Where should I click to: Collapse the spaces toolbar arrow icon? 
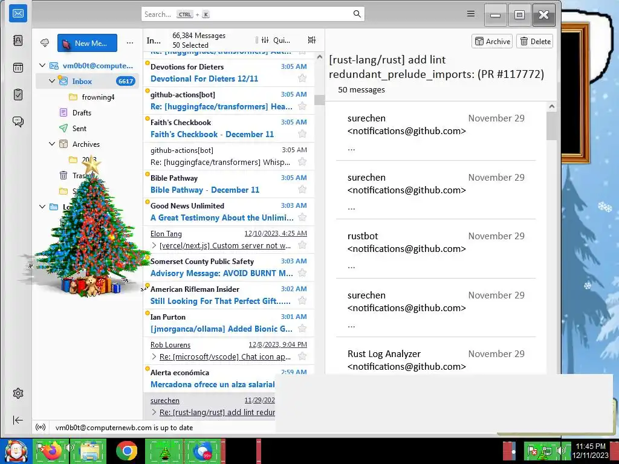(x=18, y=420)
